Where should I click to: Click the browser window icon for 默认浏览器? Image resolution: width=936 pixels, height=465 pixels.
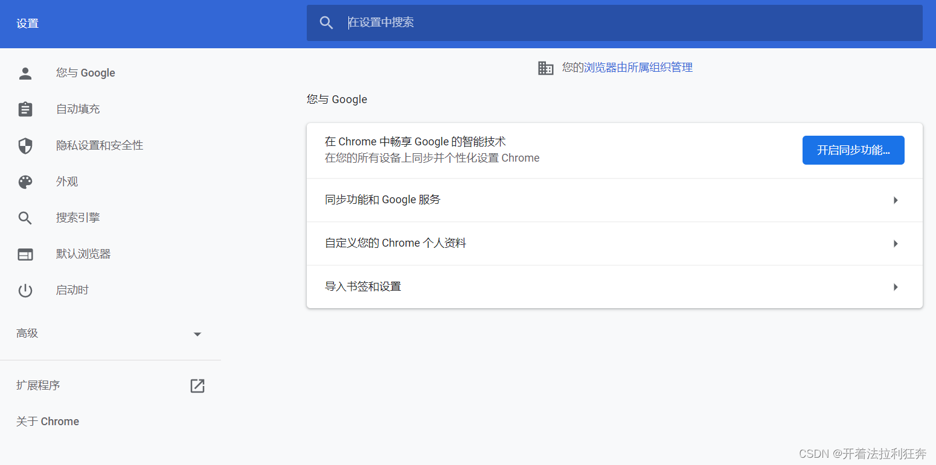tap(25, 255)
